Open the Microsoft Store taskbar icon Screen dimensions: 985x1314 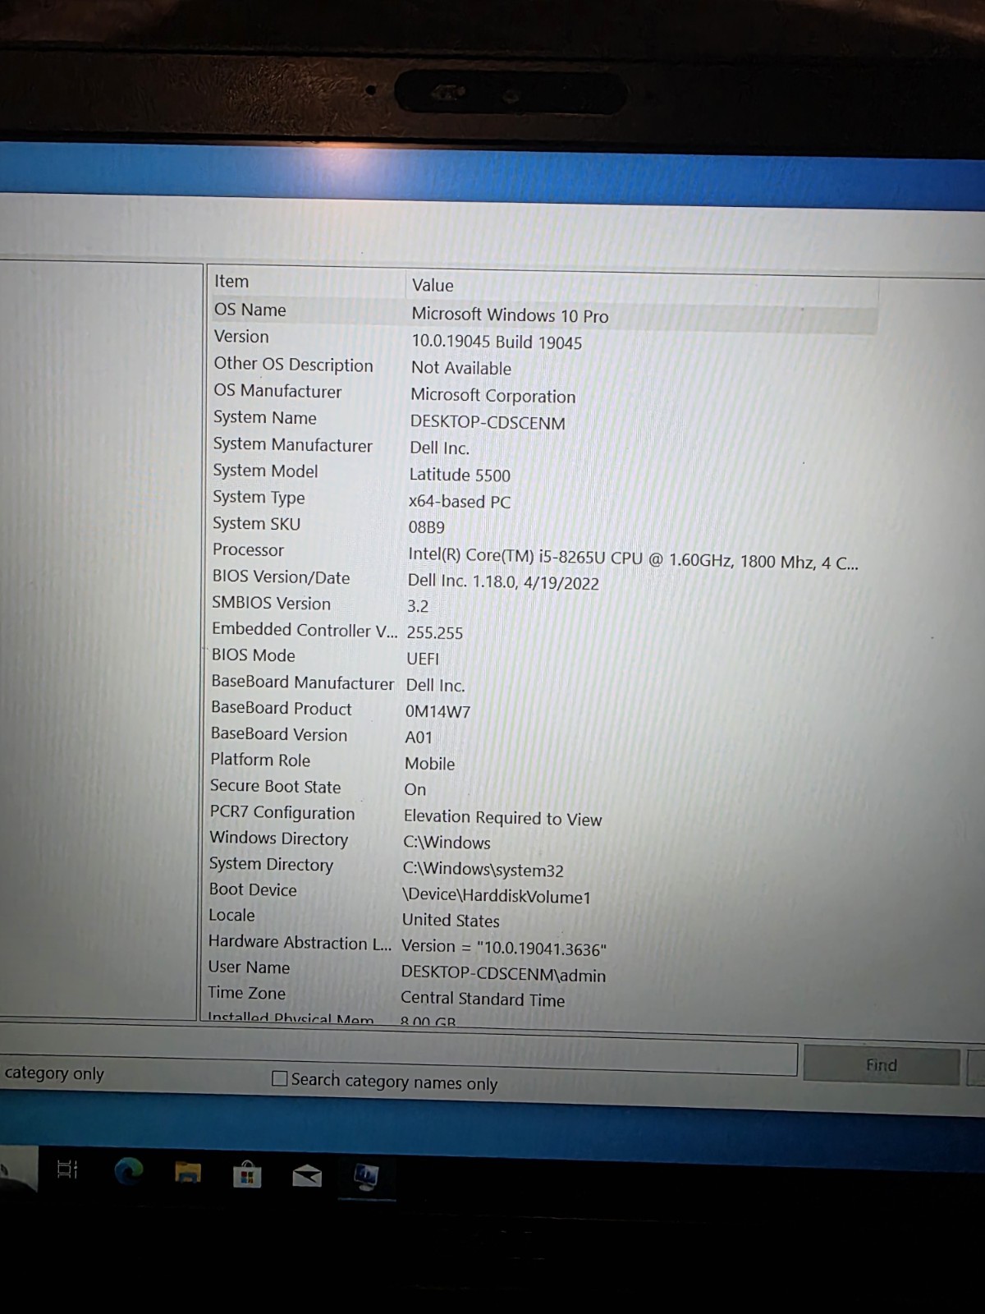[247, 1174]
